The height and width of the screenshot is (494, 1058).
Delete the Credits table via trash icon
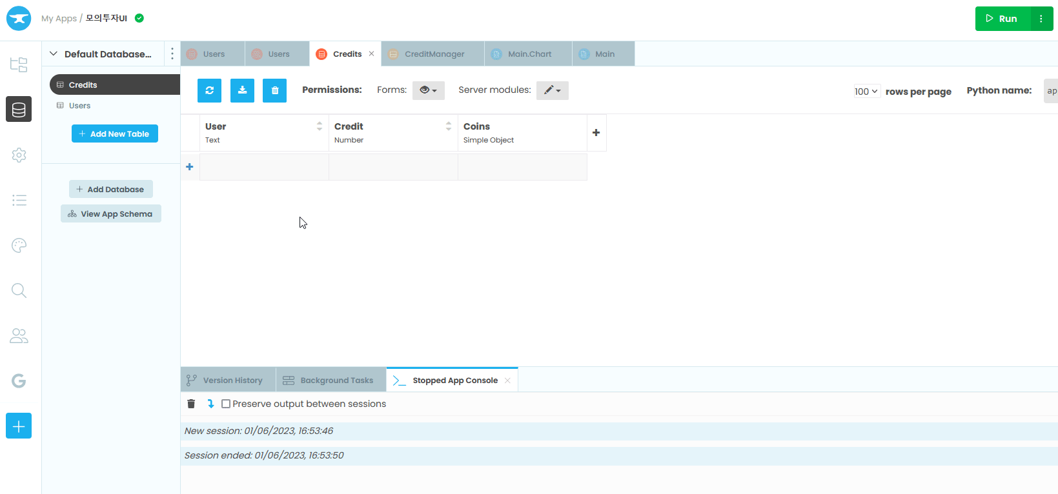(274, 90)
